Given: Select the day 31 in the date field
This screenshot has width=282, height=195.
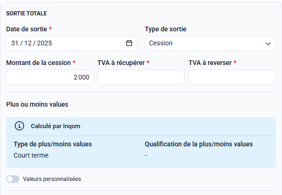Looking at the screenshot, I should [15, 43].
